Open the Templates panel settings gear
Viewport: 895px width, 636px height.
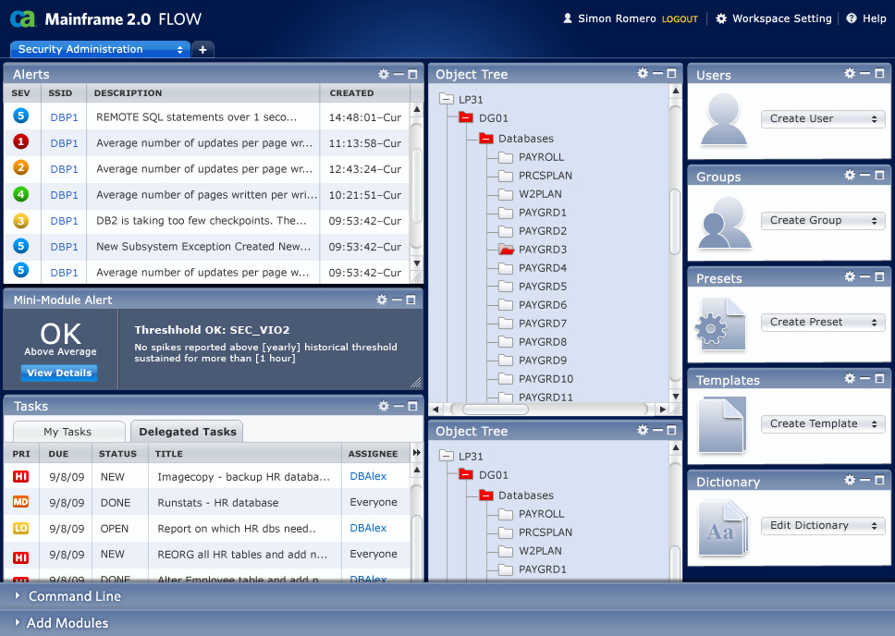pyautogui.click(x=850, y=378)
